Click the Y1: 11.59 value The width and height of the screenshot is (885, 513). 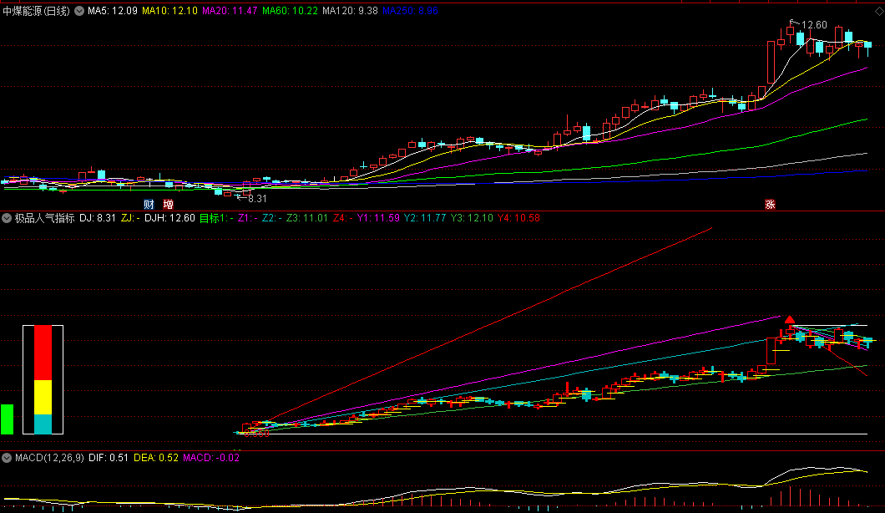pyautogui.click(x=378, y=218)
